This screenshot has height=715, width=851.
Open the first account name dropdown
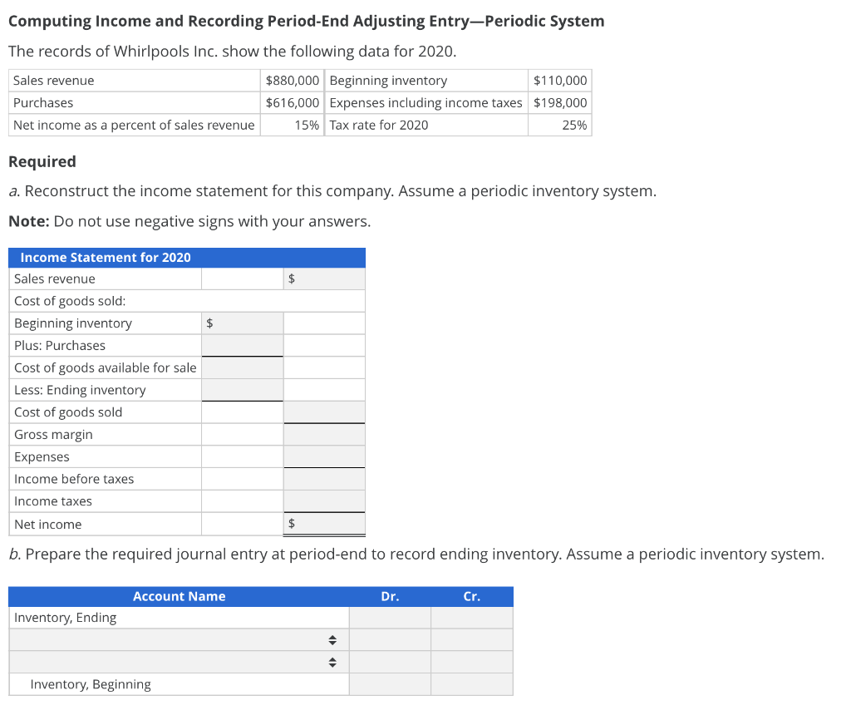tap(332, 639)
